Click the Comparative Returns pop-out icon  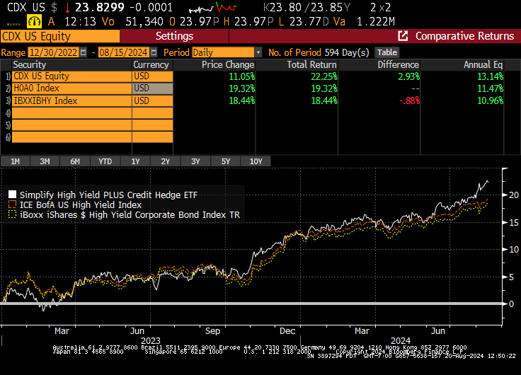click(x=403, y=36)
